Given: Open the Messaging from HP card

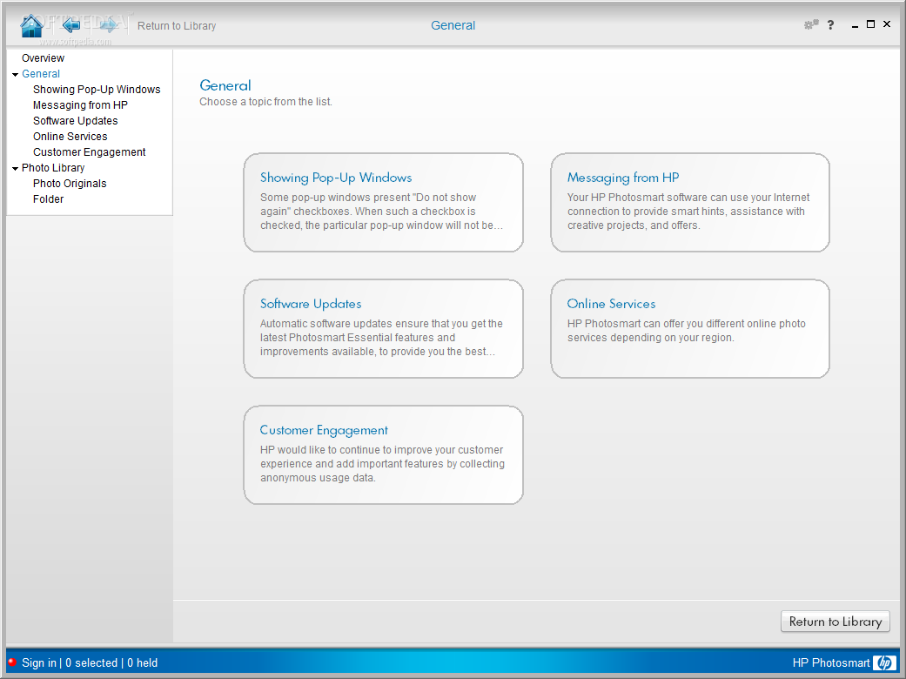Looking at the screenshot, I should [690, 202].
